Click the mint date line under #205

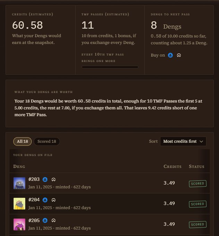59,228
